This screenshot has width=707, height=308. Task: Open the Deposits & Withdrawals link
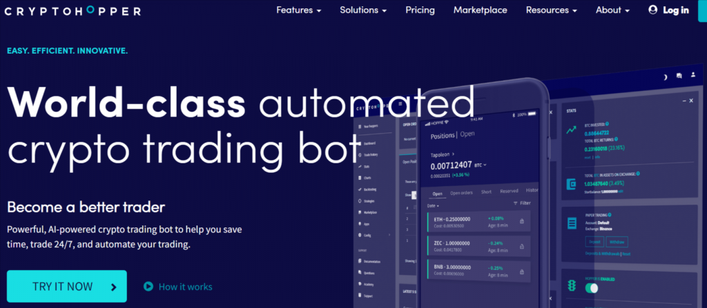(603, 254)
